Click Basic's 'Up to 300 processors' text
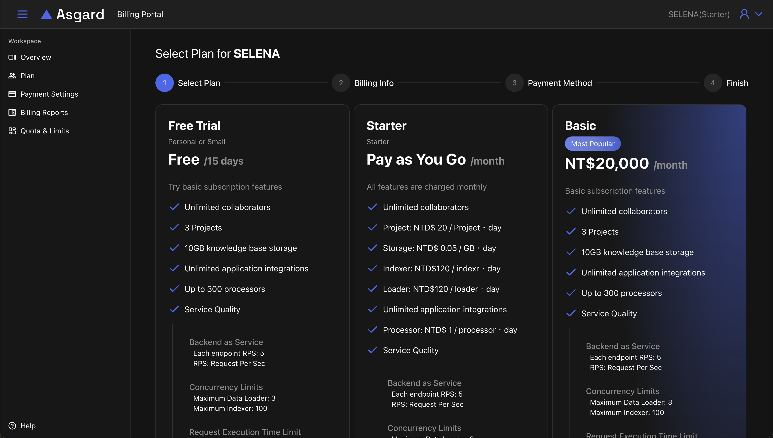 pos(621,293)
